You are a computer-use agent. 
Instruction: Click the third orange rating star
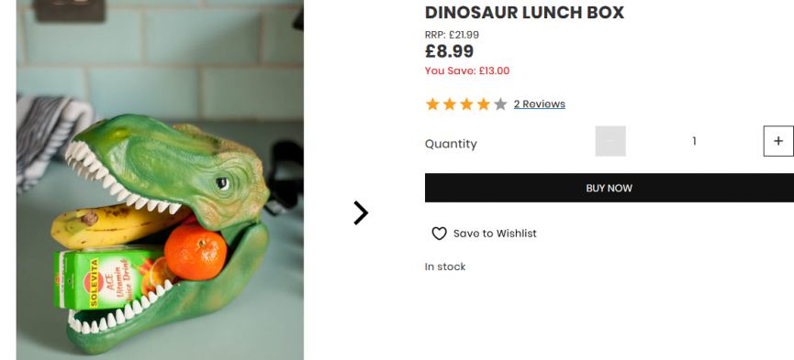pyautogui.click(x=466, y=104)
